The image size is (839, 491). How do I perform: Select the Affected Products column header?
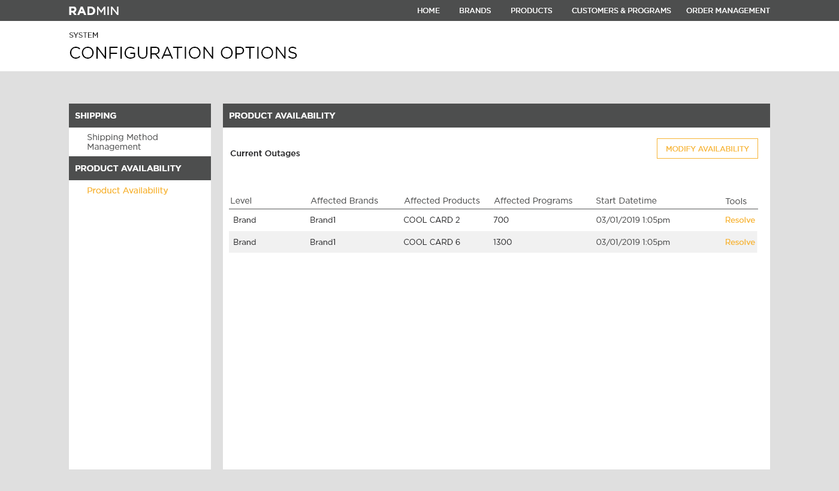[442, 201]
